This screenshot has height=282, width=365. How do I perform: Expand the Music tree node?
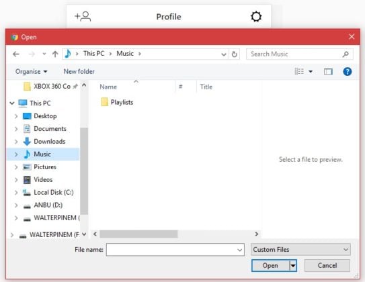(x=16, y=154)
